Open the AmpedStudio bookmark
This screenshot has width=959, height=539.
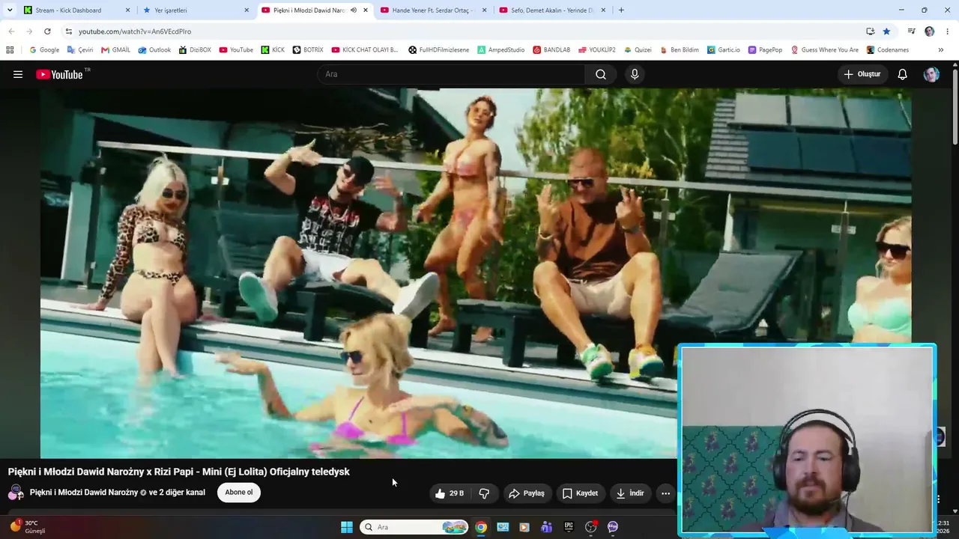click(x=501, y=50)
